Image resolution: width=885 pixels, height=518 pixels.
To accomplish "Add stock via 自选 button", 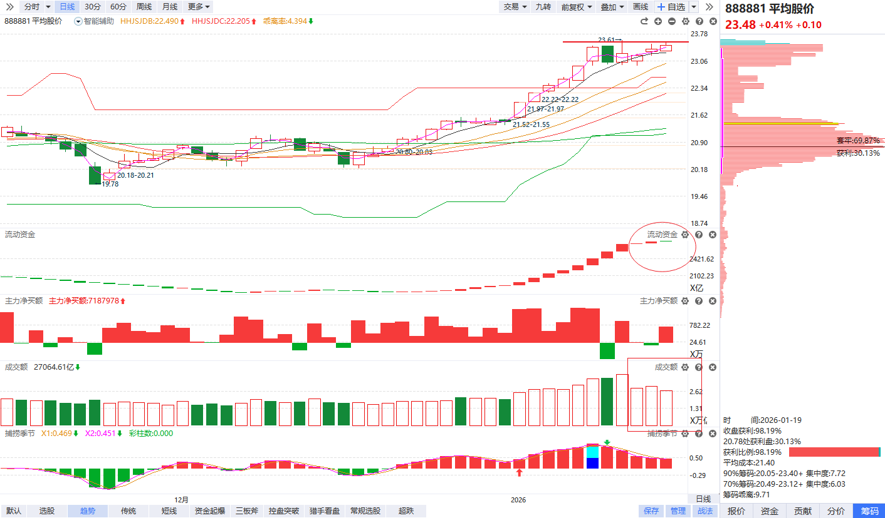I will [671, 7].
